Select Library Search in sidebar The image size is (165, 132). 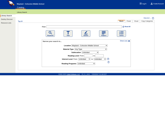(x=6, y=16)
